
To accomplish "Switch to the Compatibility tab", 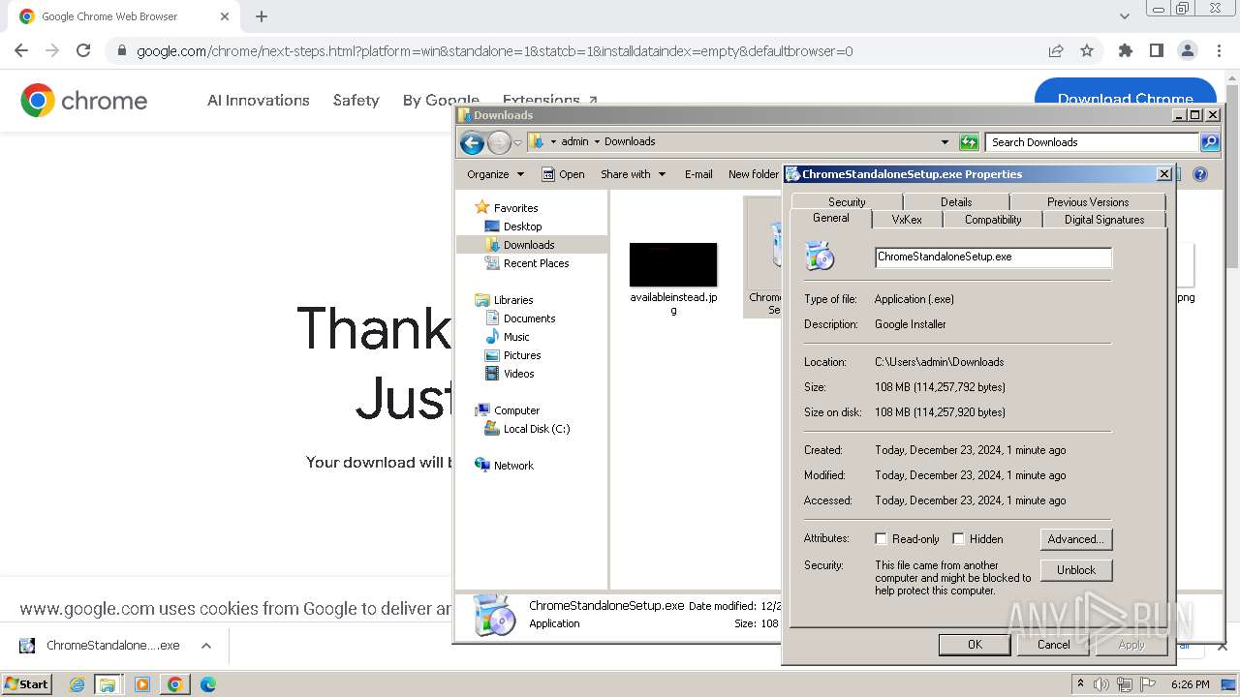I will tap(993, 220).
